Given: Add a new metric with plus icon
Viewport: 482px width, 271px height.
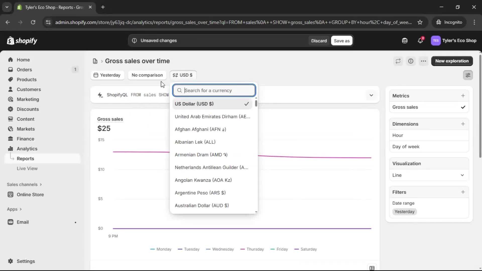Looking at the screenshot, I should [x=463, y=96].
